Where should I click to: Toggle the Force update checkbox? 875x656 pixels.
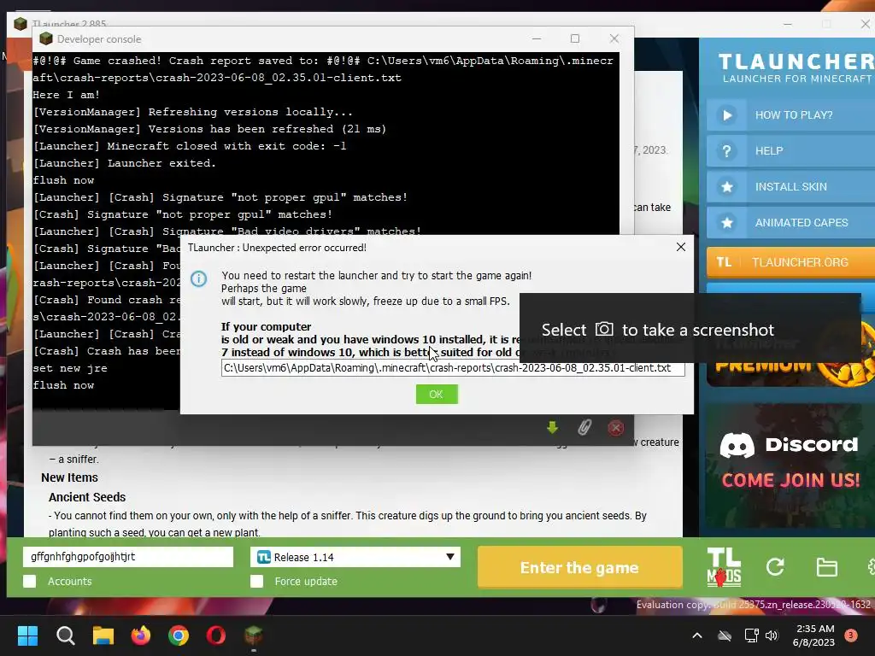tap(256, 581)
